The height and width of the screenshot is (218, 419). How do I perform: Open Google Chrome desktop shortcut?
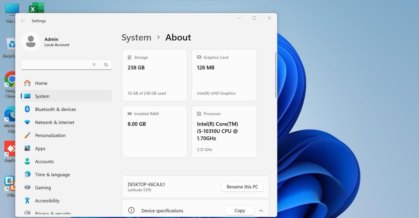click(x=10, y=80)
